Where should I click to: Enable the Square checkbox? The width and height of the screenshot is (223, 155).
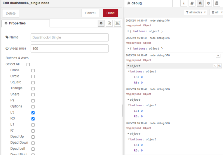click(33, 83)
